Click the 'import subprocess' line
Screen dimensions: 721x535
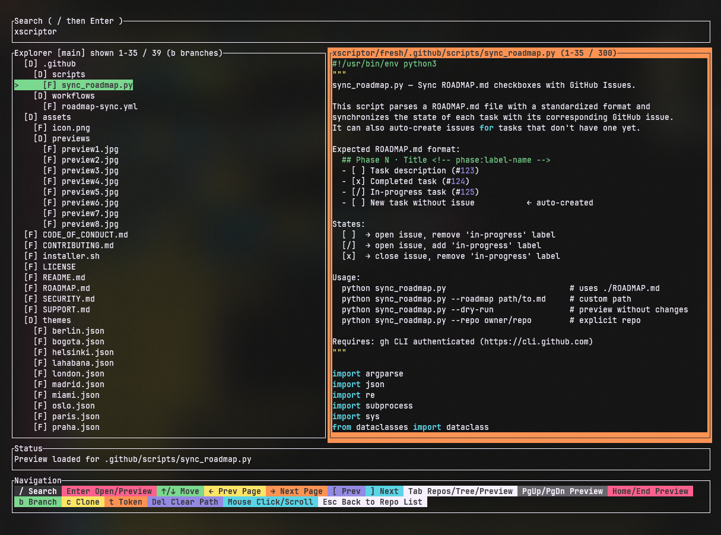(x=373, y=406)
